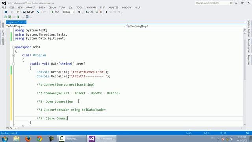Open the PROJECT menu
This screenshot has width=252, height=142.
(x=31, y=7)
